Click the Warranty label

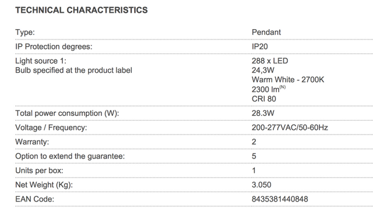tap(32, 142)
